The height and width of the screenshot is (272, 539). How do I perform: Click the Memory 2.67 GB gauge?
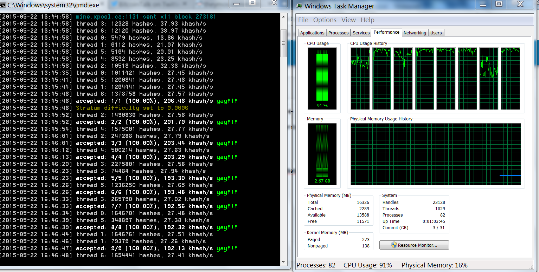tap(322, 154)
